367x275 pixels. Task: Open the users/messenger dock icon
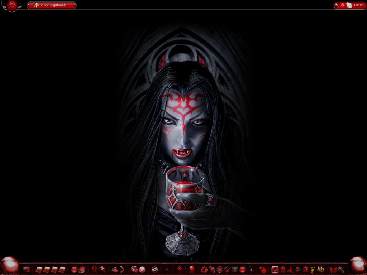(x=115, y=269)
